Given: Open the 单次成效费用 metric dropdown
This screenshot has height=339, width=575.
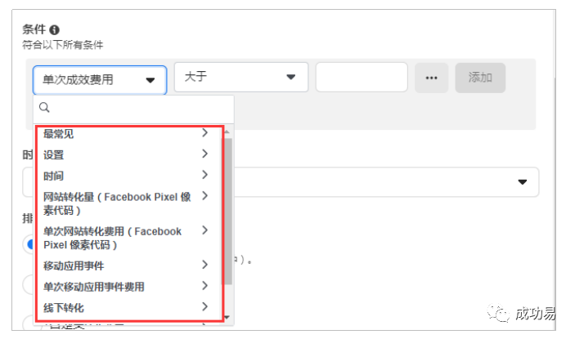Looking at the screenshot, I should [100, 80].
